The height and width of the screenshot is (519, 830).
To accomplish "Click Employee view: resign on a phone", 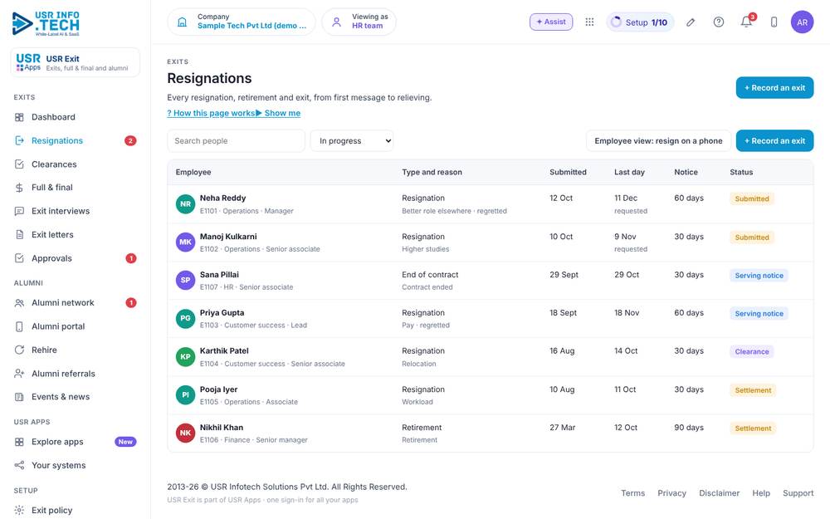I will (658, 141).
